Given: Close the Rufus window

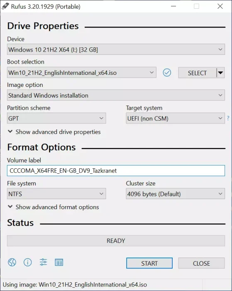Looking at the screenshot, I should 220,6.
